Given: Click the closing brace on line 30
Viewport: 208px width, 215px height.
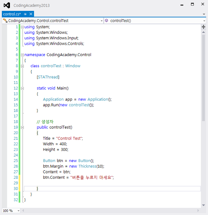Looking at the screenshot, I should (x=37, y=189).
